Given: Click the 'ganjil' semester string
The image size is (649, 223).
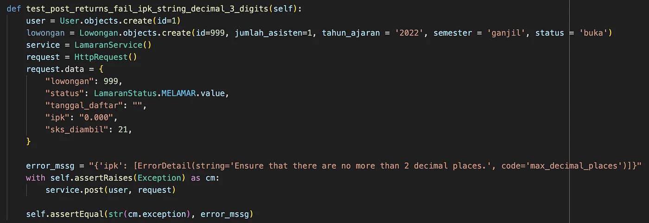Looking at the screenshot, I should point(505,33).
